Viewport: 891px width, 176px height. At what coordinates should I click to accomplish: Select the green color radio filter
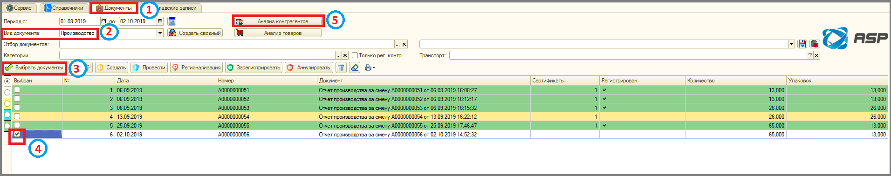pyautogui.click(x=7, y=126)
